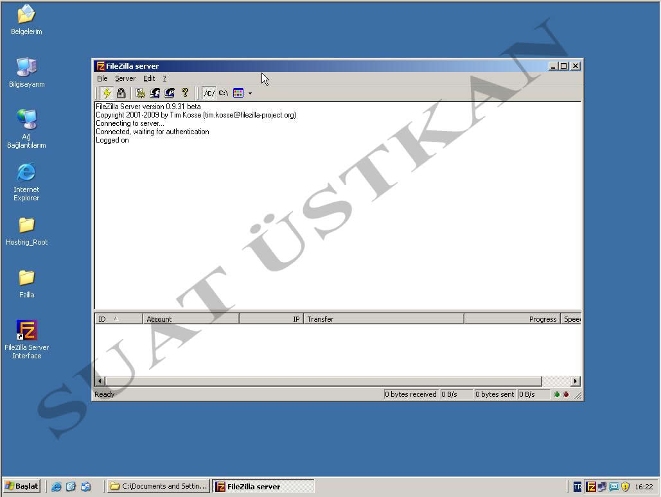
Task: Open the Başlat start menu
Action: click(22, 486)
